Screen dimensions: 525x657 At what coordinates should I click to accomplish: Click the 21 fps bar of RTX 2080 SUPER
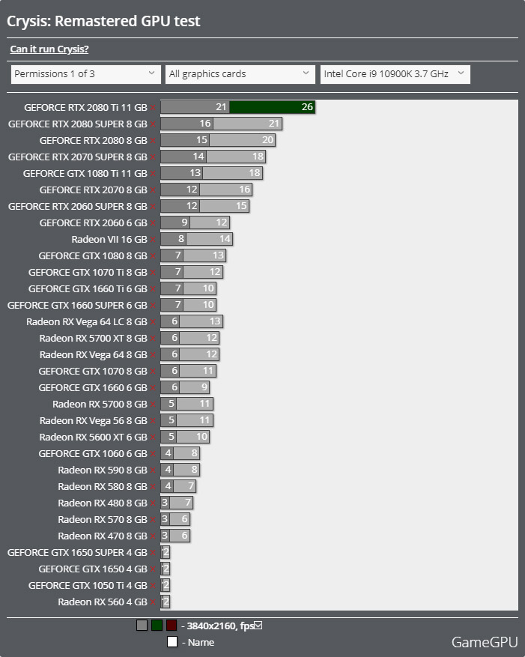click(x=248, y=124)
